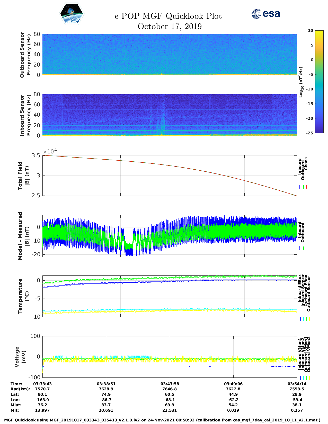Click the yellow legend marker beside Temperature plot

[309, 319]
